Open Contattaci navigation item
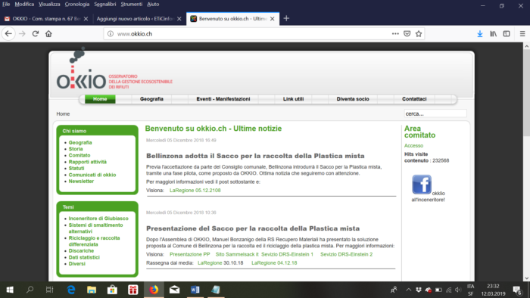The height and width of the screenshot is (298, 530). (414, 99)
